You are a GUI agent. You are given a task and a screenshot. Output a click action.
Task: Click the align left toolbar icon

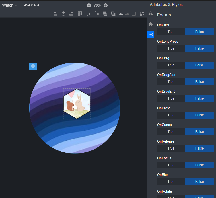click(x=55, y=14)
